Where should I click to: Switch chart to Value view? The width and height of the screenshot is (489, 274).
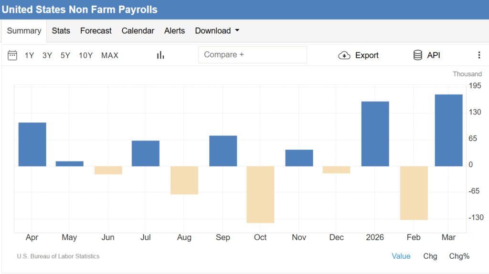pyautogui.click(x=401, y=256)
